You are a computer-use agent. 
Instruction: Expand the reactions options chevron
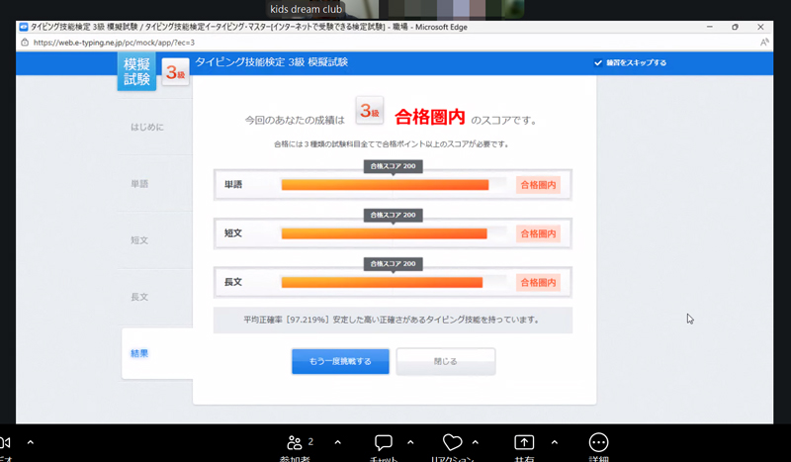[x=476, y=442]
